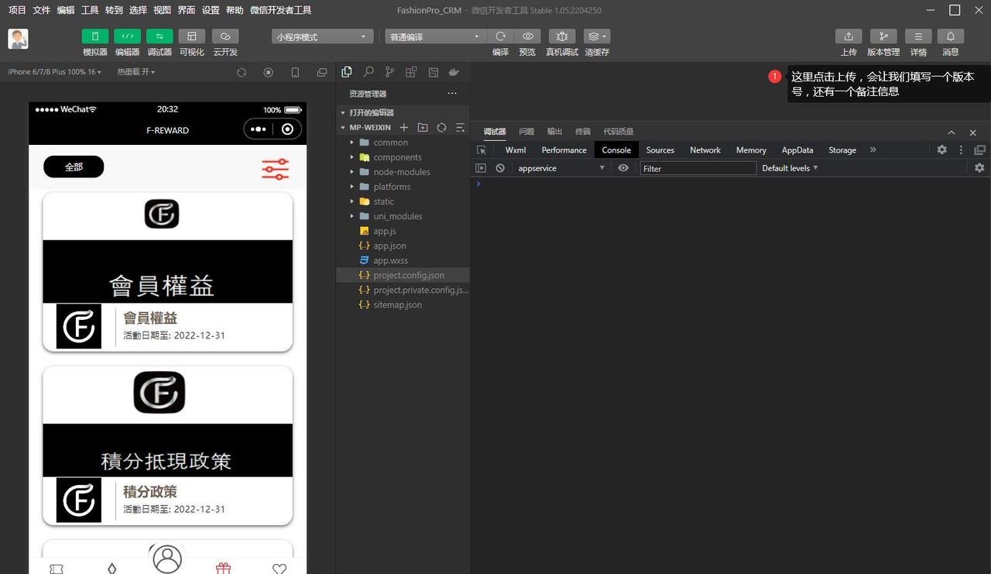Toggle the 模拟器 simulator panel
The height and width of the screenshot is (574, 991).
(94, 36)
